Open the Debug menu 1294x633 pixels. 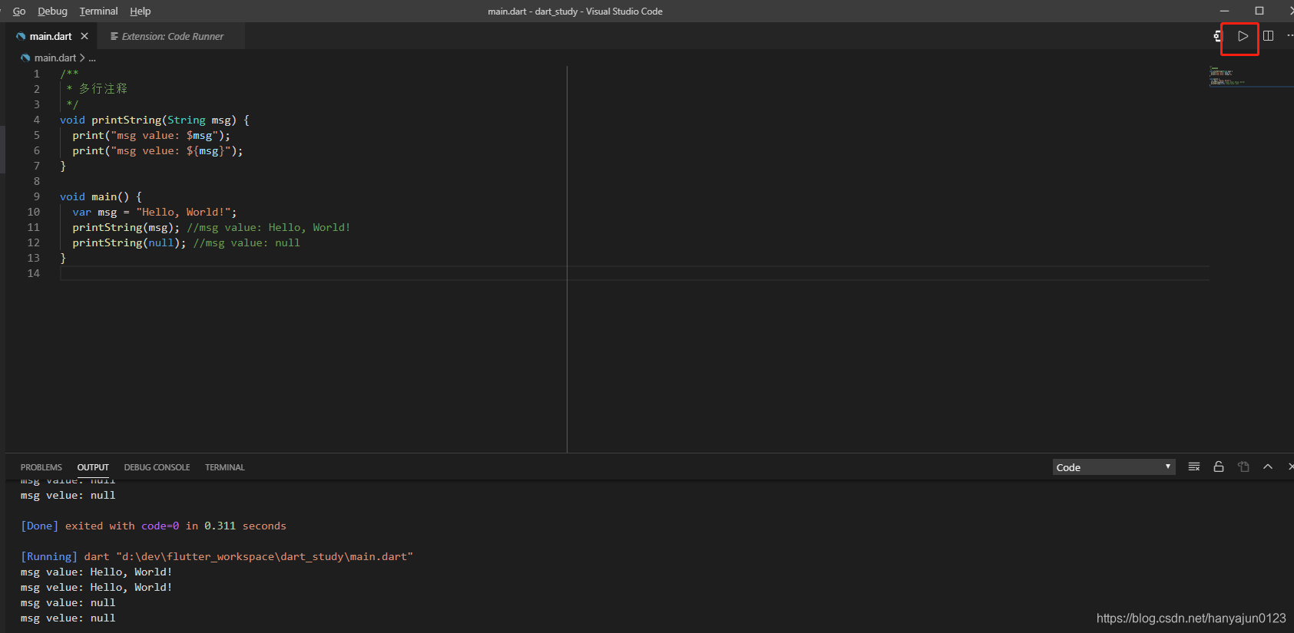(x=52, y=11)
